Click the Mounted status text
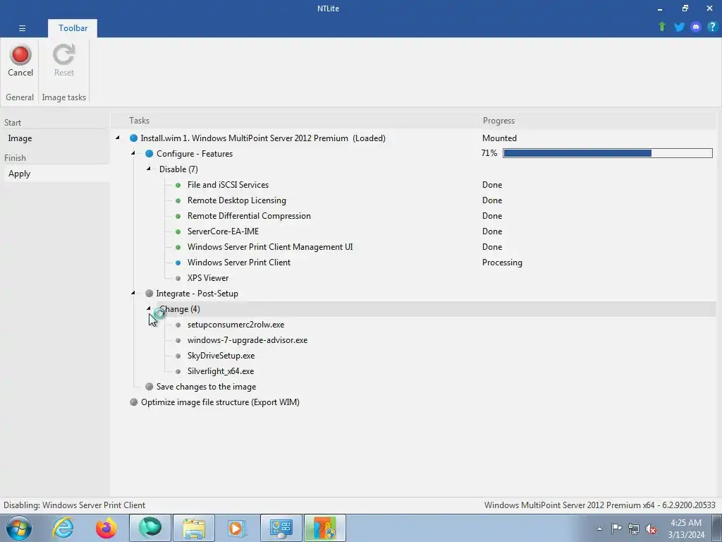 tap(499, 138)
